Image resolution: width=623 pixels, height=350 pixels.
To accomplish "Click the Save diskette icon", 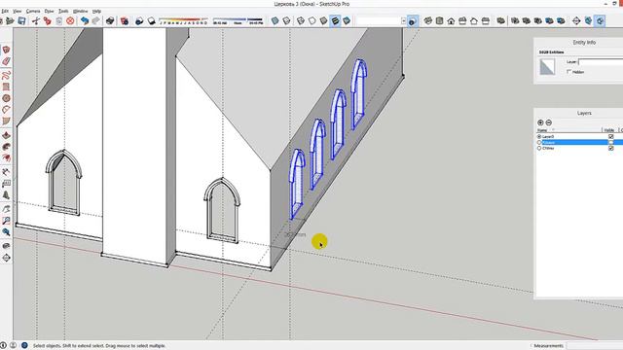I will (x=21, y=20).
